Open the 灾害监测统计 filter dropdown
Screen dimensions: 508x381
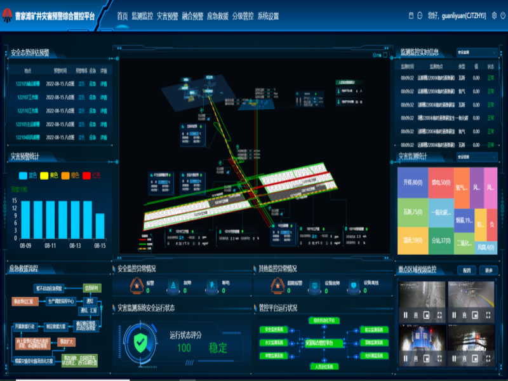(x=476, y=156)
